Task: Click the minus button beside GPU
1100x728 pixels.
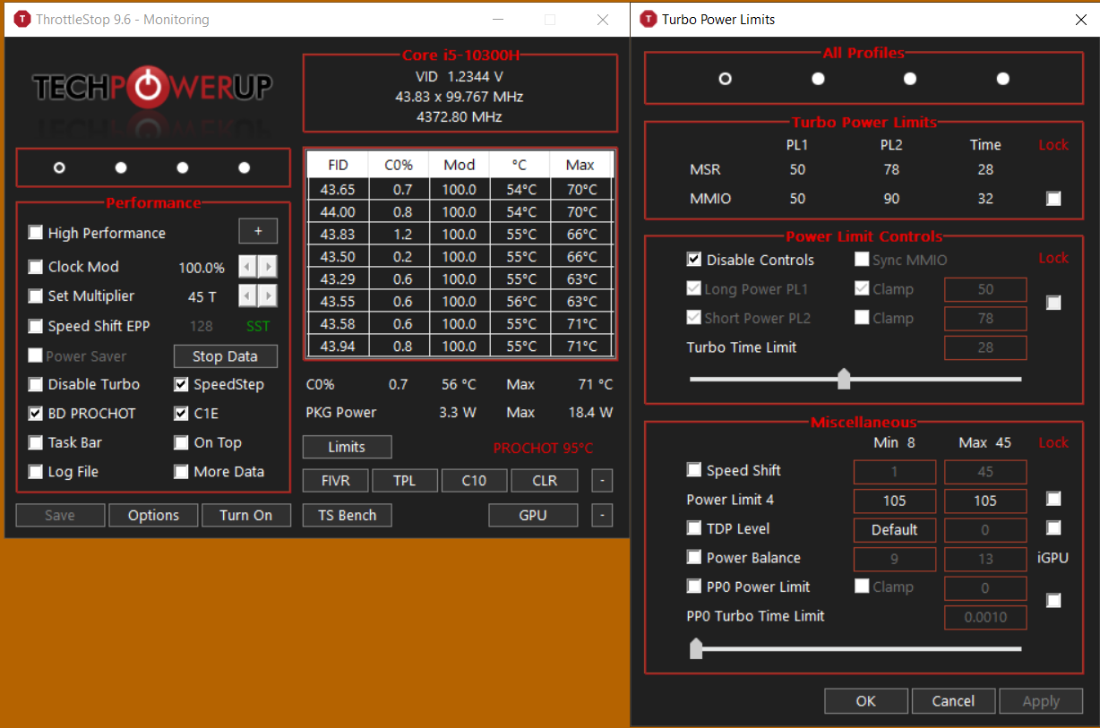Action: pos(603,515)
